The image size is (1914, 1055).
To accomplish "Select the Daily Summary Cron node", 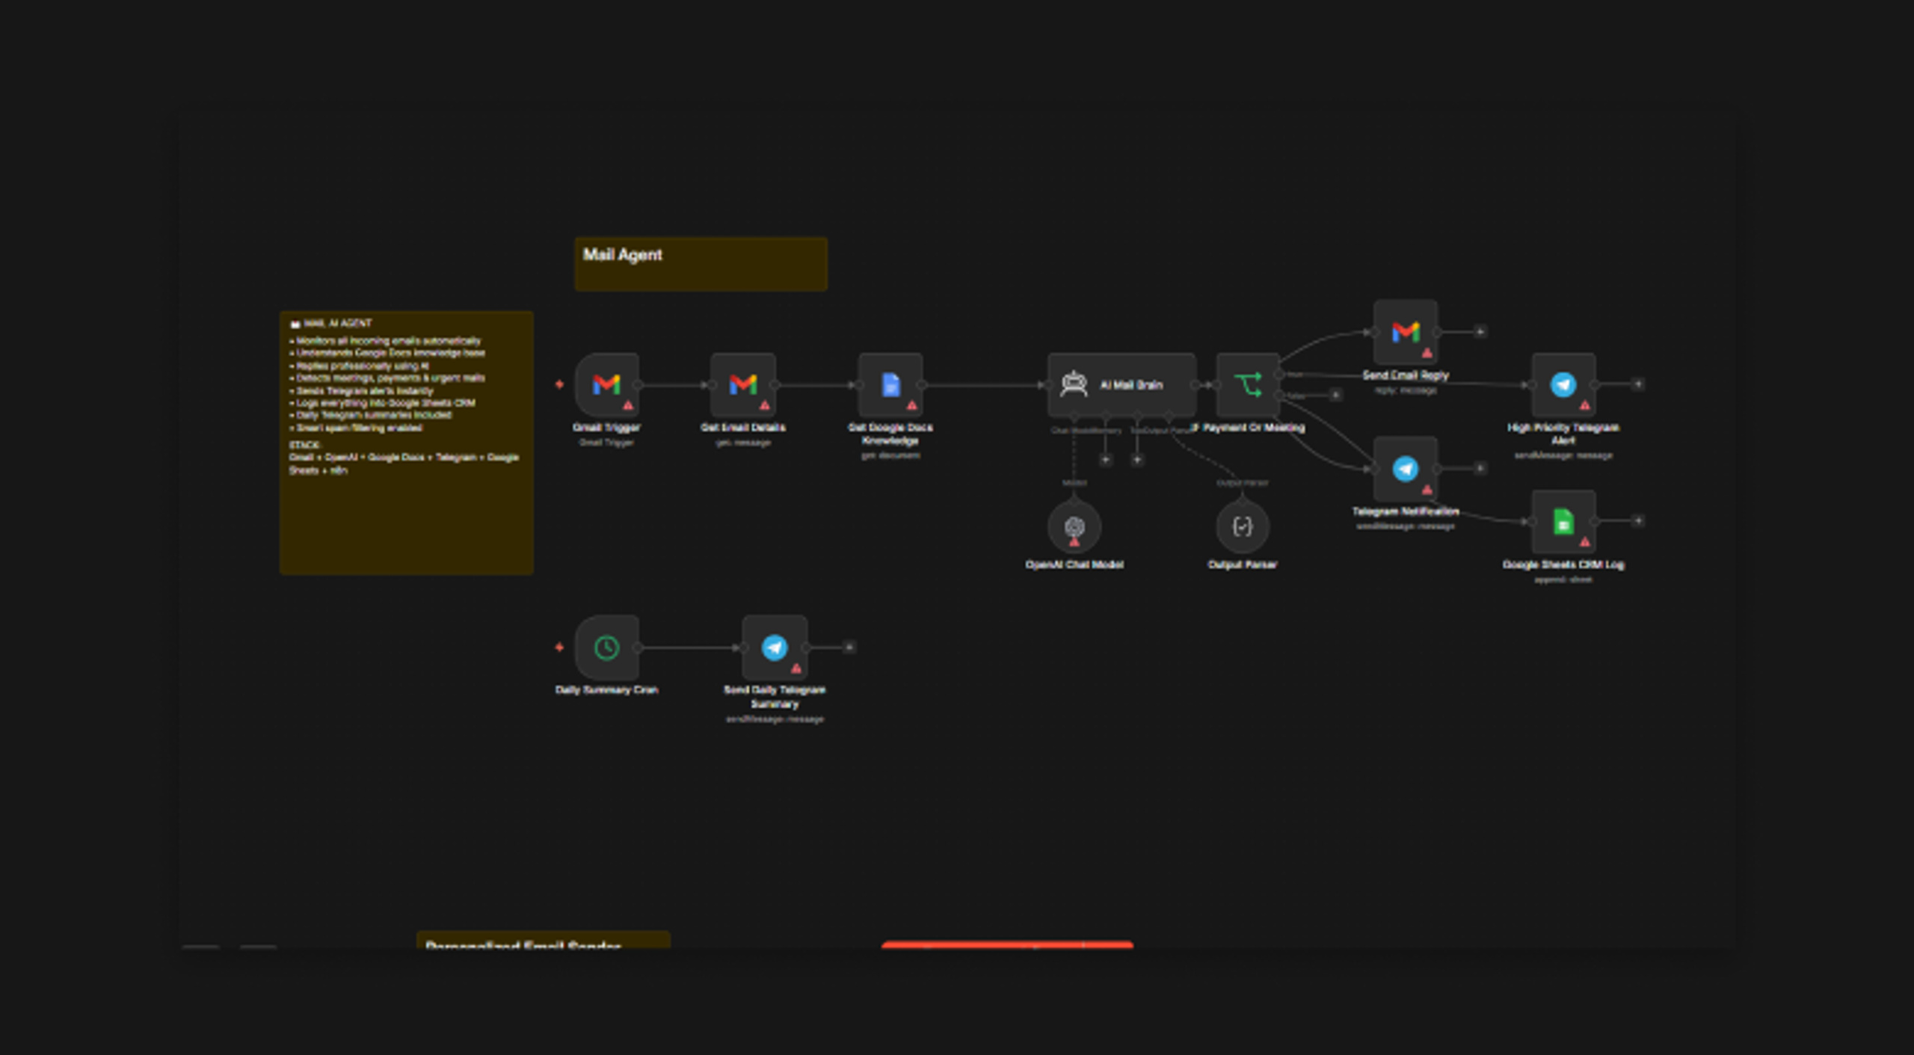I will [x=606, y=648].
